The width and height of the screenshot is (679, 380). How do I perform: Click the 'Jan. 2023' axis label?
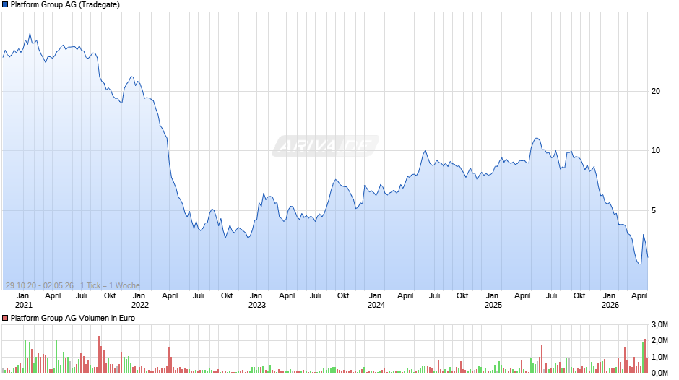(256, 301)
